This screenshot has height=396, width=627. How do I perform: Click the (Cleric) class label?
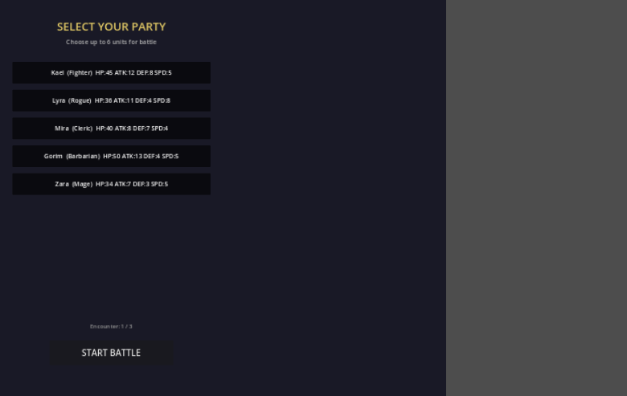82,129
